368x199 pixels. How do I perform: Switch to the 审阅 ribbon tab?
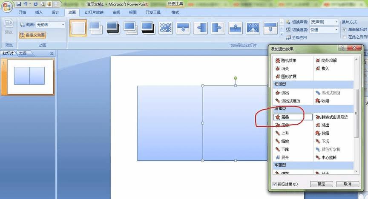pyautogui.click(x=116, y=12)
